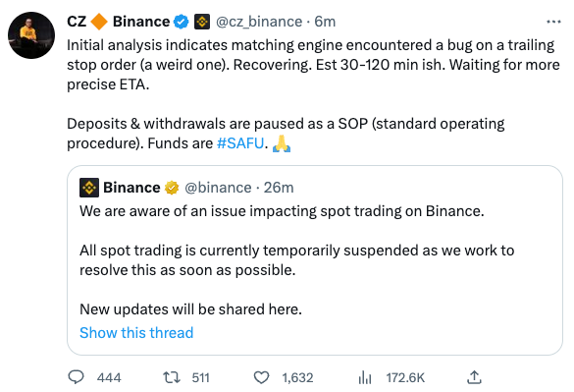Open the @cz_binance handle
574x392 pixels.
click(x=259, y=22)
